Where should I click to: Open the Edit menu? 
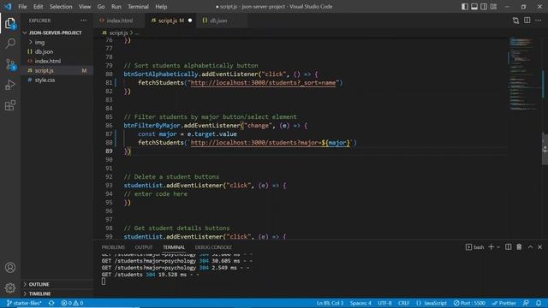(x=38, y=7)
